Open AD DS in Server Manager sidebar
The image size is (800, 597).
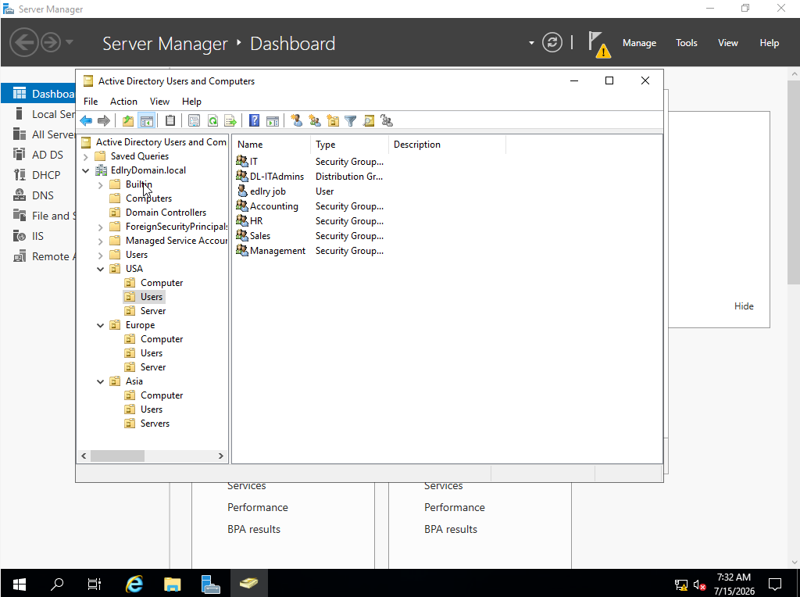(x=48, y=155)
